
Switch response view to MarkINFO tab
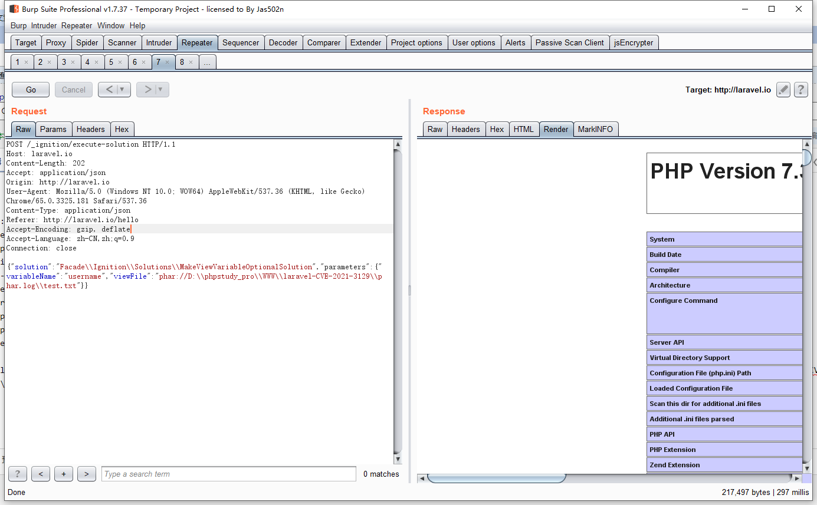(x=595, y=129)
